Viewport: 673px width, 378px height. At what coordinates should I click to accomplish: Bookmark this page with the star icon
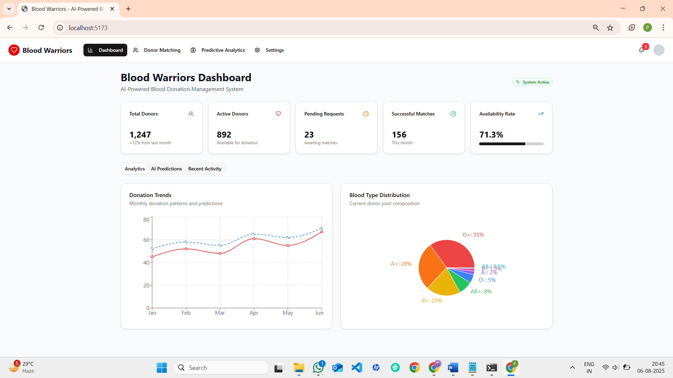pyautogui.click(x=610, y=28)
